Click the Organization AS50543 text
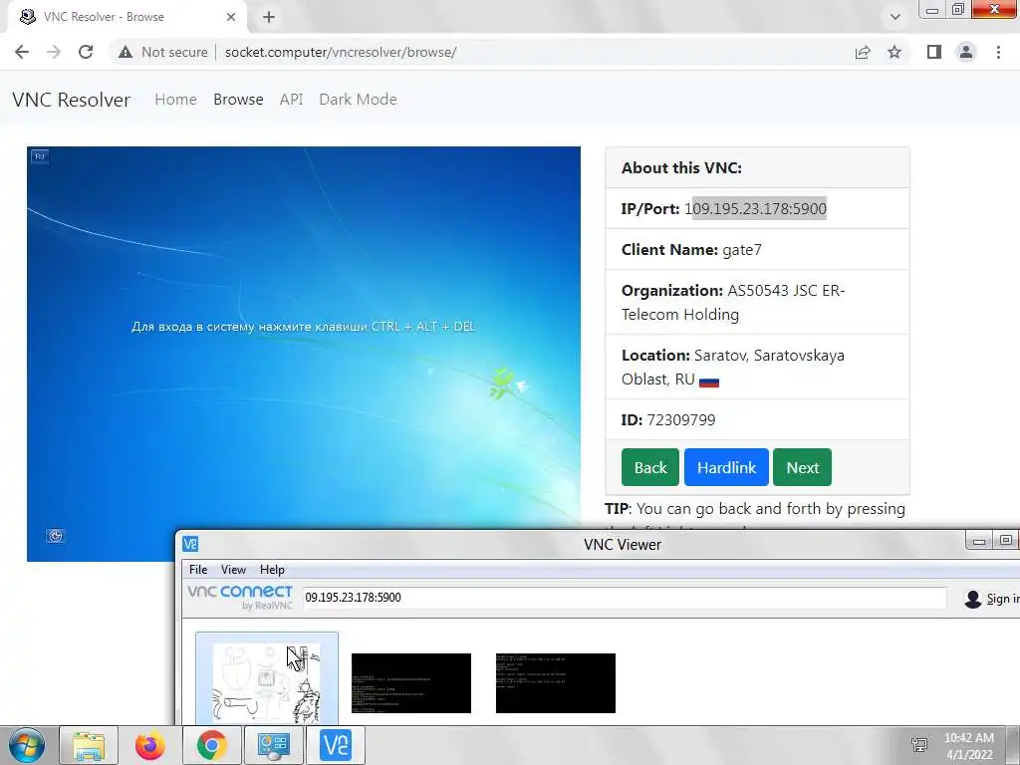This screenshot has height=765, width=1020. (x=733, y=303)
